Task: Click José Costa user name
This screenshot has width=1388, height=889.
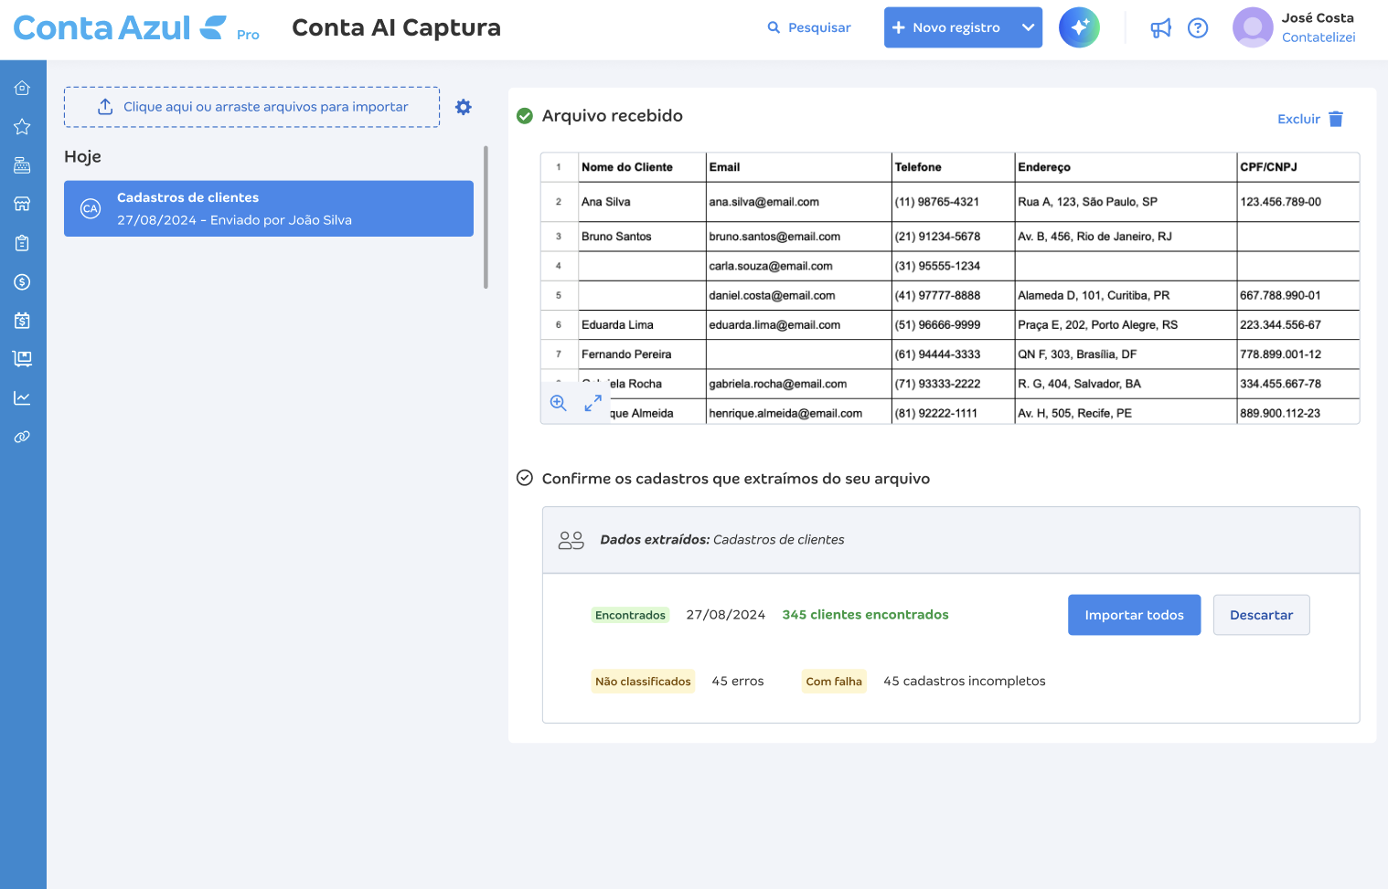Action: (x=1318, y=17)
